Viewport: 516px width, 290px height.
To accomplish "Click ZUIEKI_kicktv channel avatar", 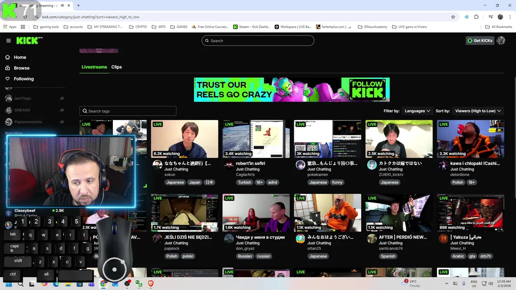I will coord(372,165).
